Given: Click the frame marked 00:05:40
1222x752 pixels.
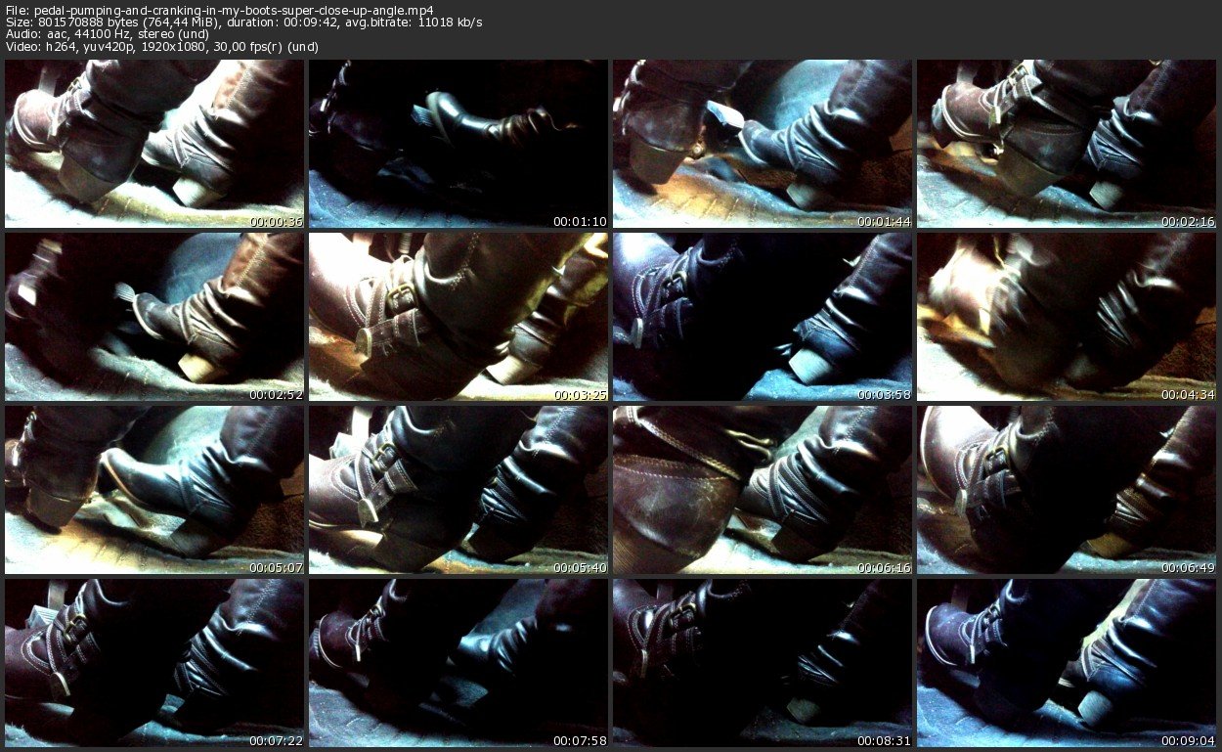Looking at the screenshot, I should point(458,490).
